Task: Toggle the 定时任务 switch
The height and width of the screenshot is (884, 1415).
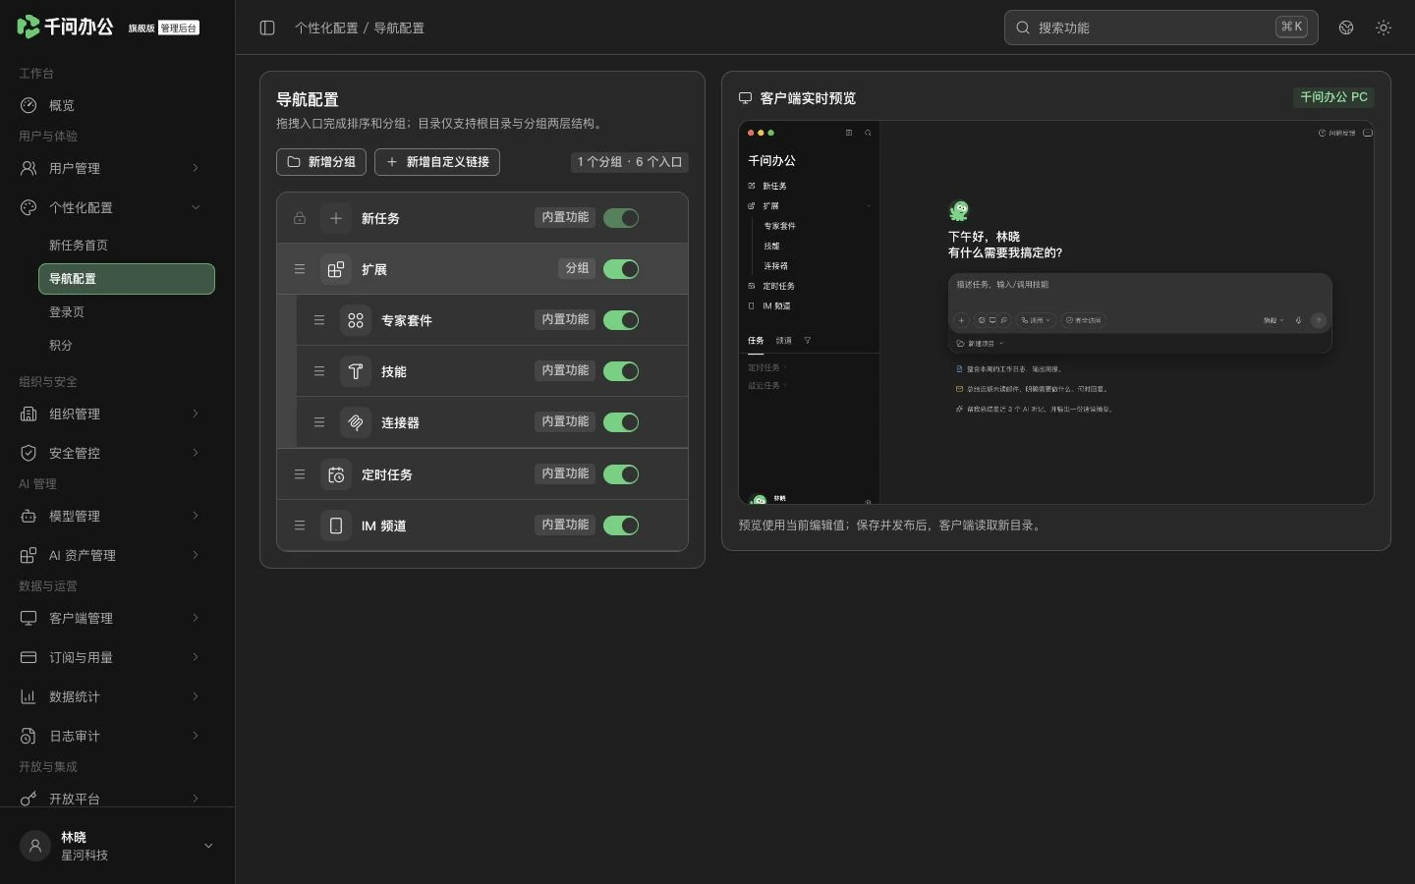Action: coord(621,474)
